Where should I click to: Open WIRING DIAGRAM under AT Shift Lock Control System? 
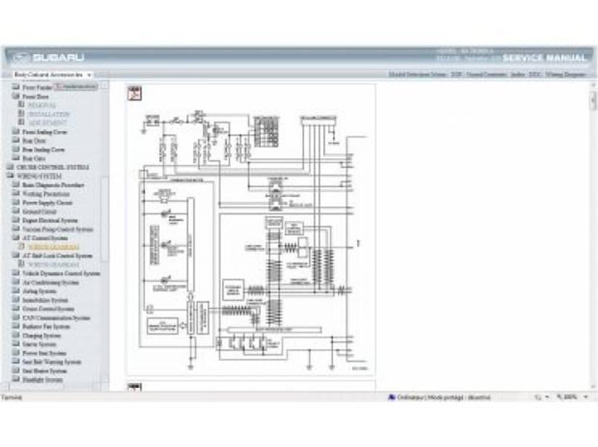pos(53,264)
